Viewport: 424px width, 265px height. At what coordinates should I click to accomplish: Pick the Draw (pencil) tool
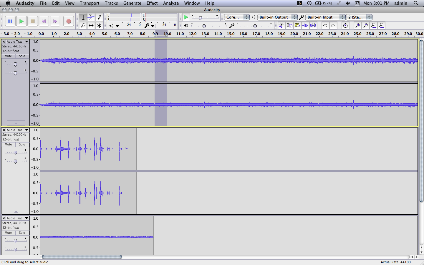pyautogui.click(x=99, y=17)
